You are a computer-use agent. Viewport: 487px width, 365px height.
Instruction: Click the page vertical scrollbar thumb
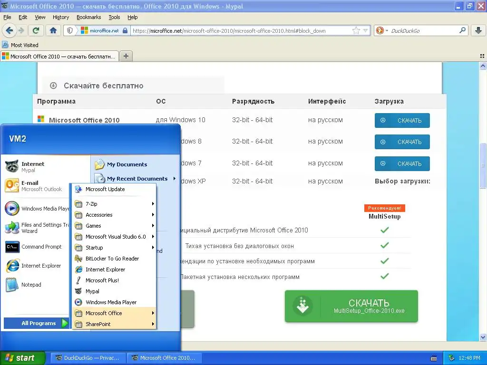483,165
